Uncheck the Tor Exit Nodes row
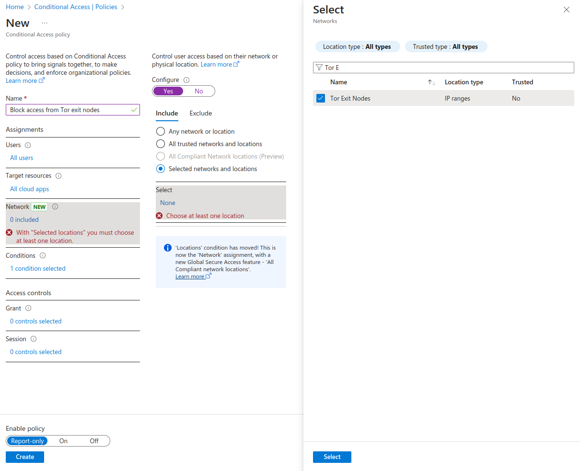 click(321, 98)
